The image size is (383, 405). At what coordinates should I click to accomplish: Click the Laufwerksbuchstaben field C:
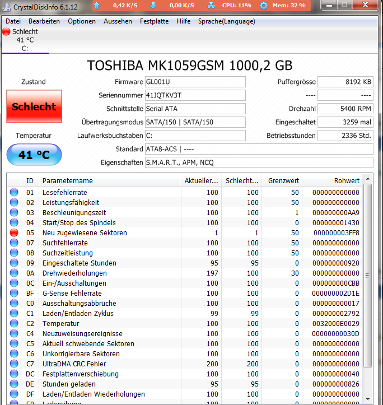click(195, 136)
